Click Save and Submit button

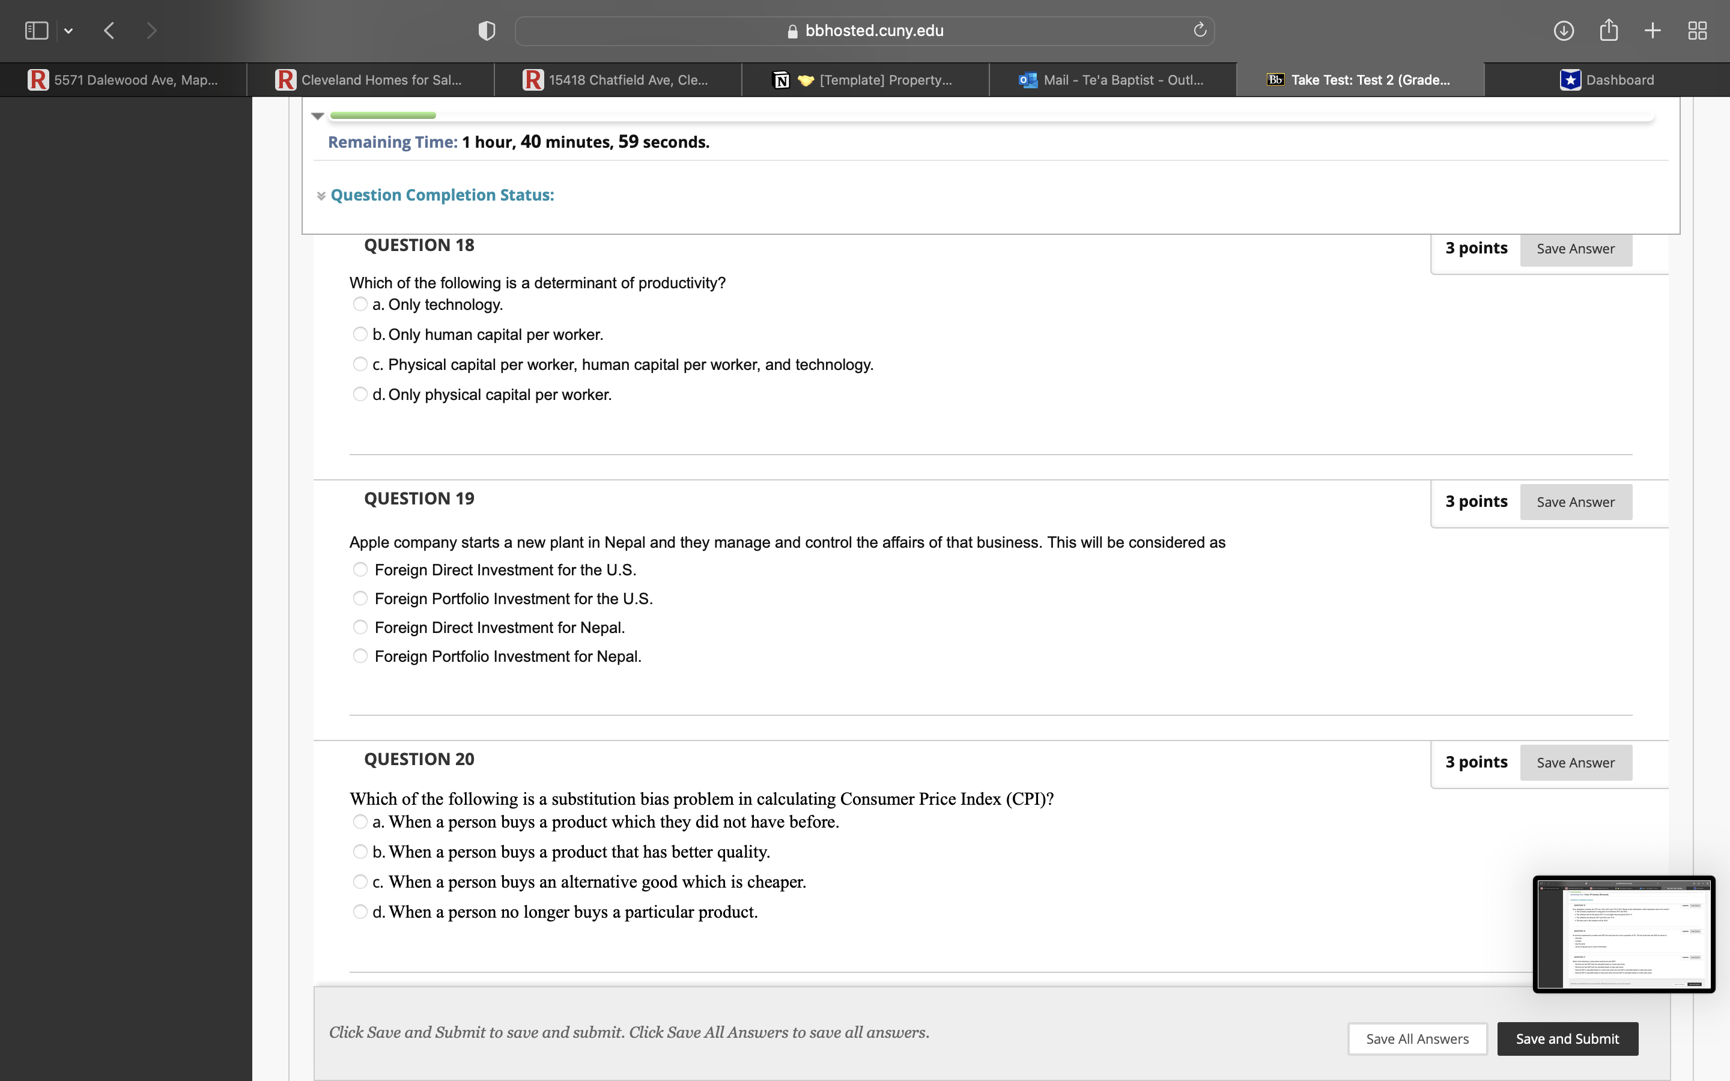[1567, 1039]
